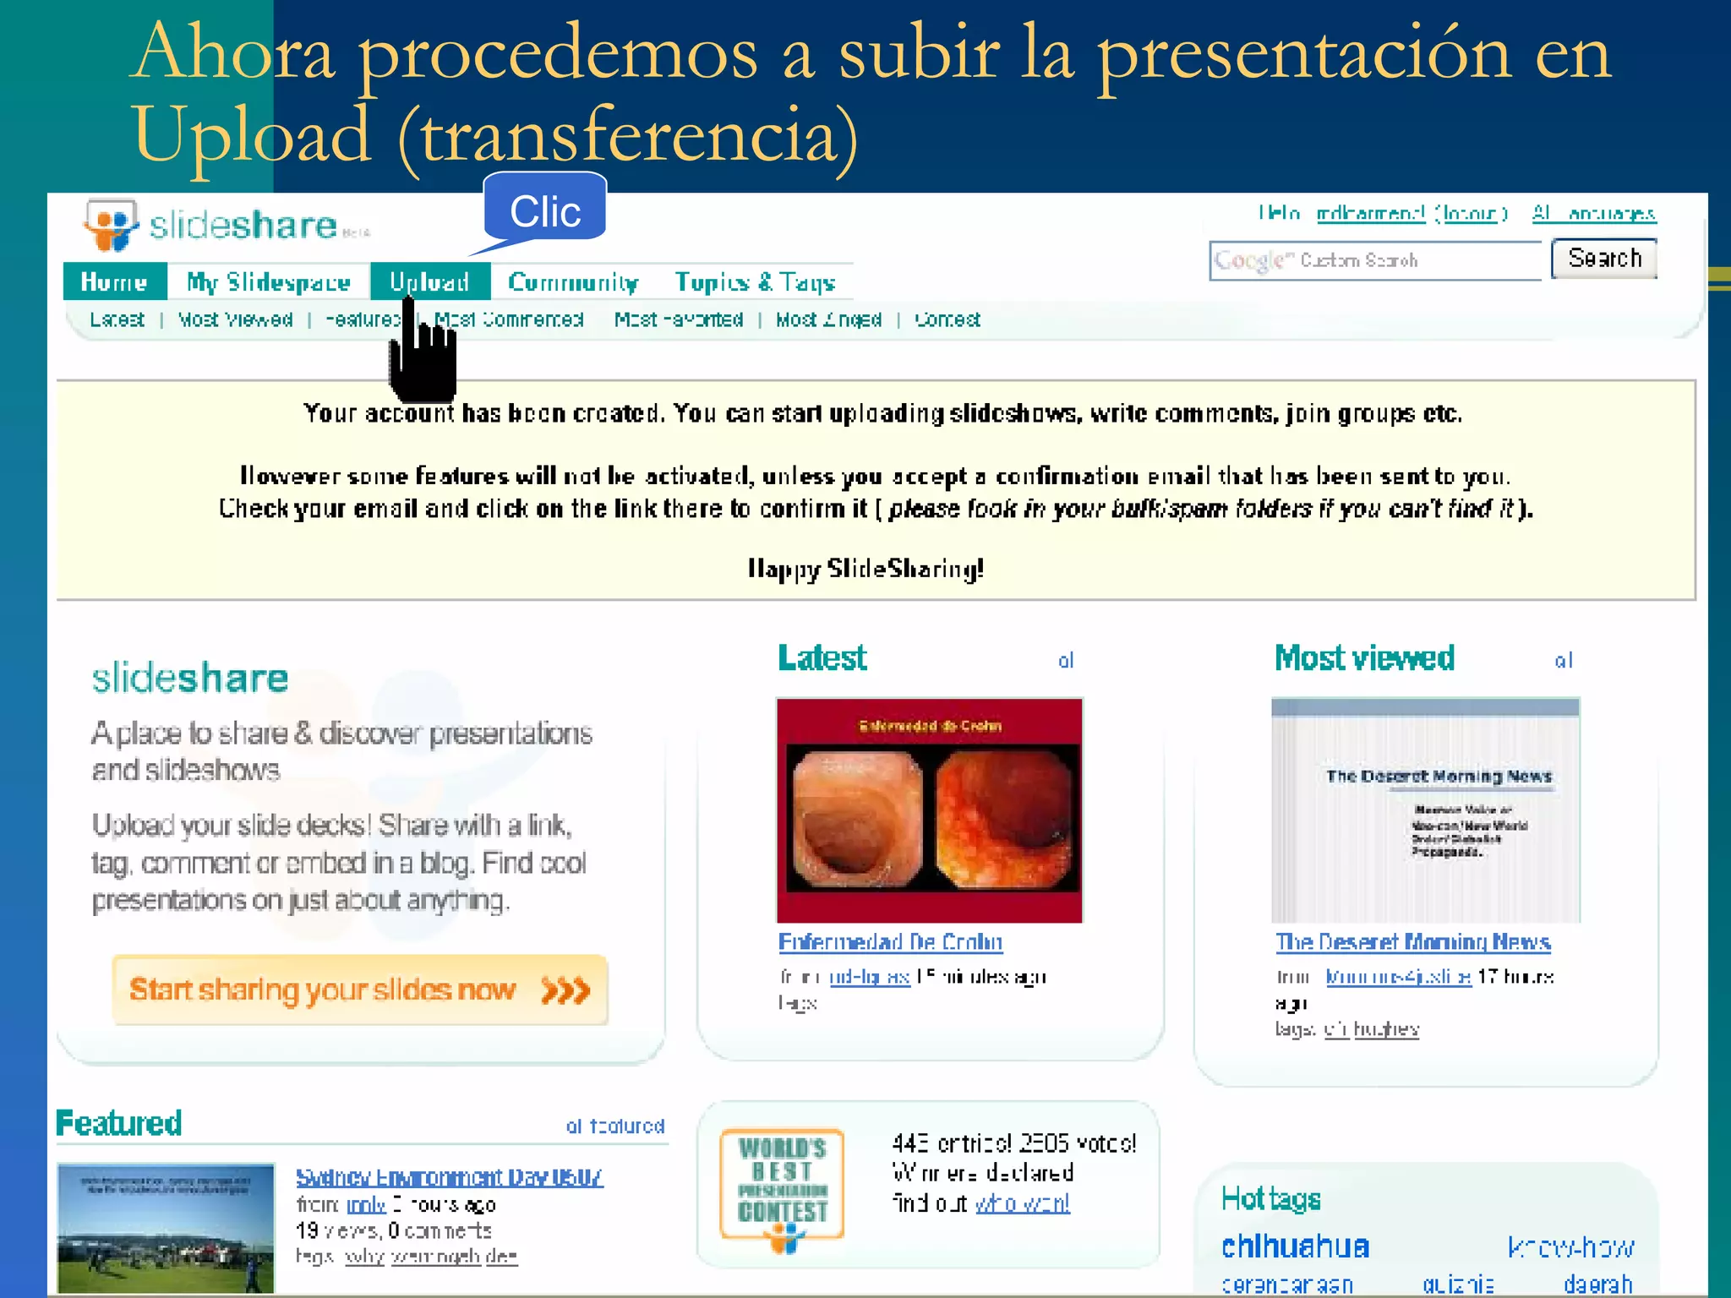The image size is (1731, 1298).
Task: Click the SlideShare logo icon
Action: click(x=110, y=226)
